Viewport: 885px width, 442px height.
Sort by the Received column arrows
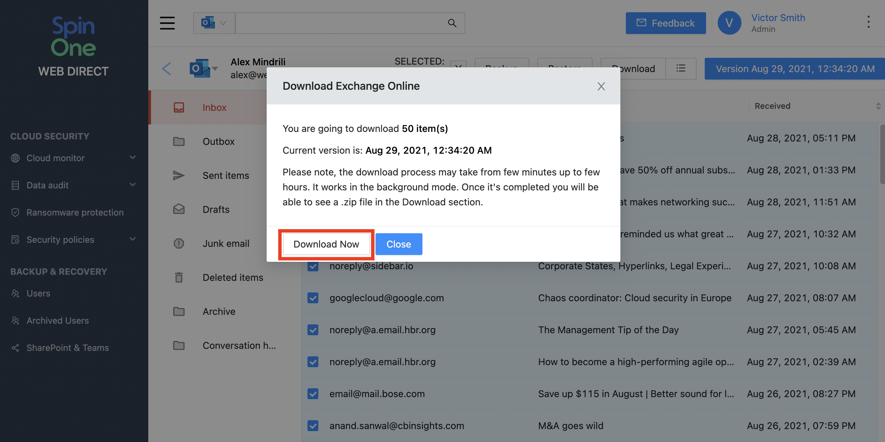[x=878, y=106]
